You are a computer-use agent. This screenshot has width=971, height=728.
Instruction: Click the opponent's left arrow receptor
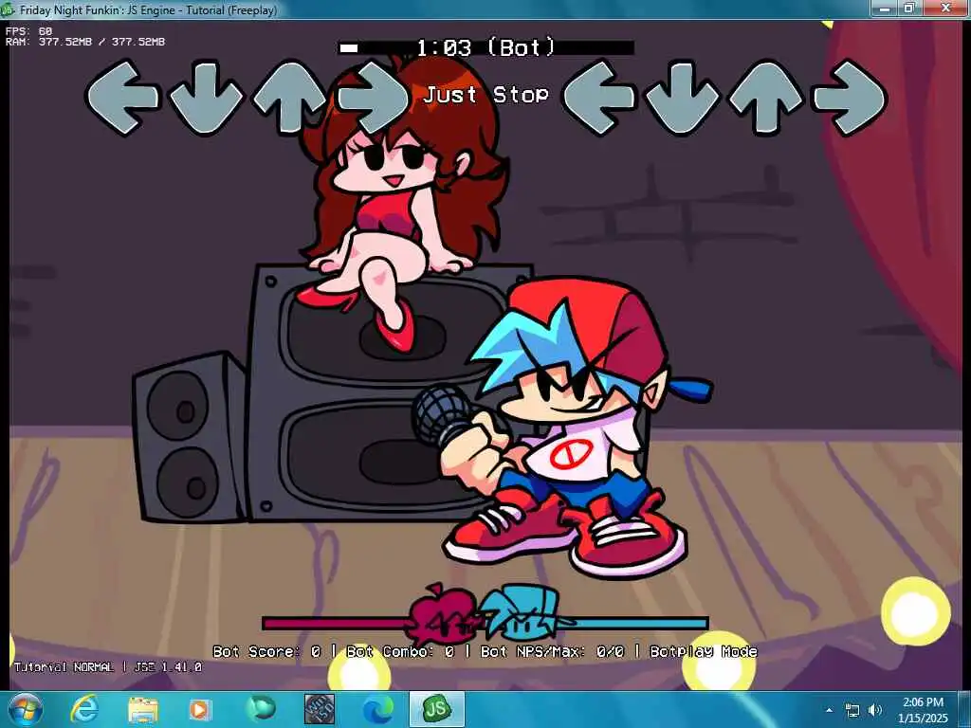tap(122, 98)
